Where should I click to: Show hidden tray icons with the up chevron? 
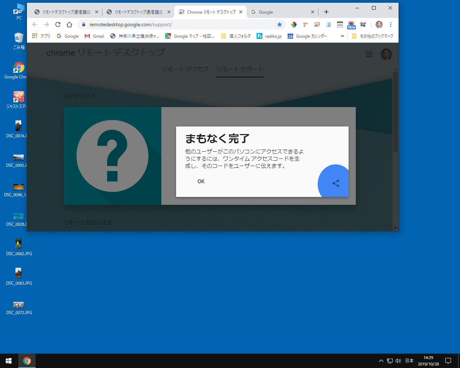point(381,361)
